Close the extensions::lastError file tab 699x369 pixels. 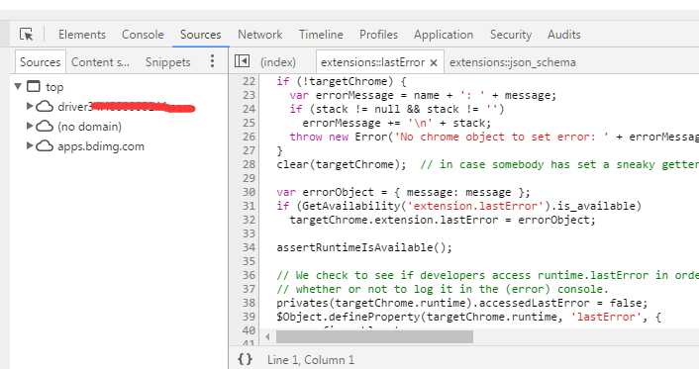pos(434,63)
